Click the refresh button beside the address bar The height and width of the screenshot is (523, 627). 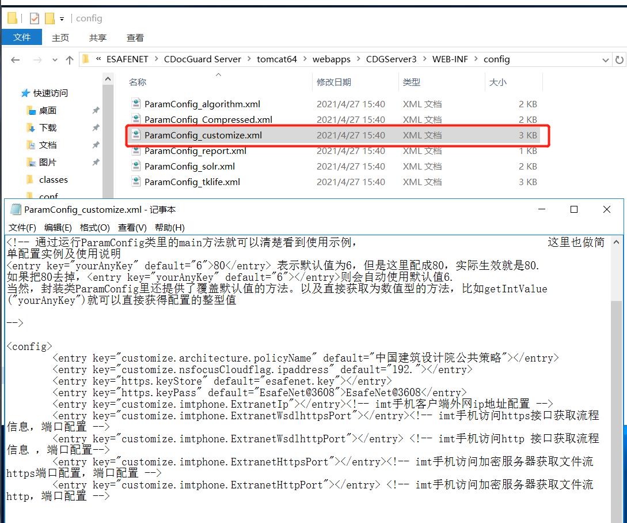(x=620, y=59)
